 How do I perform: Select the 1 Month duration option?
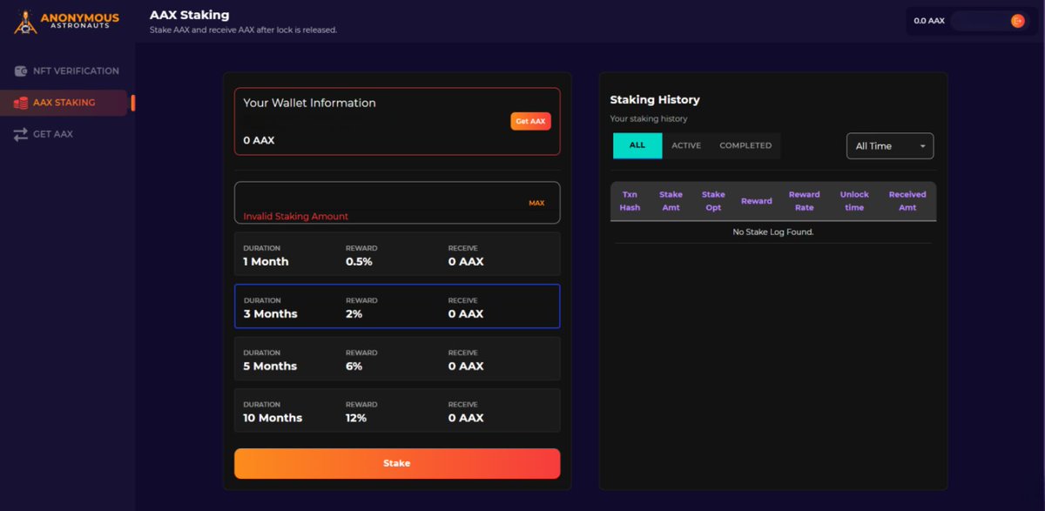397,254
